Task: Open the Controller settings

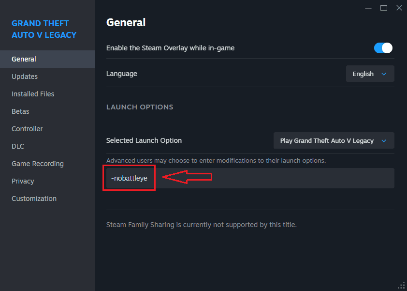Action: (27, 129)
